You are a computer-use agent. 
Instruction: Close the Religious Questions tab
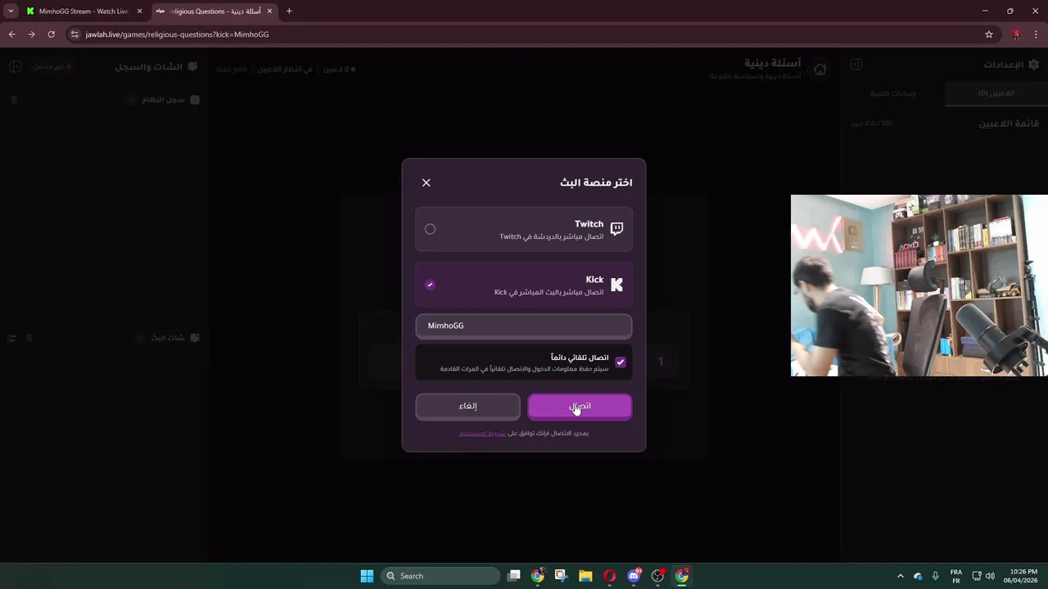click(x=269, y=11)
